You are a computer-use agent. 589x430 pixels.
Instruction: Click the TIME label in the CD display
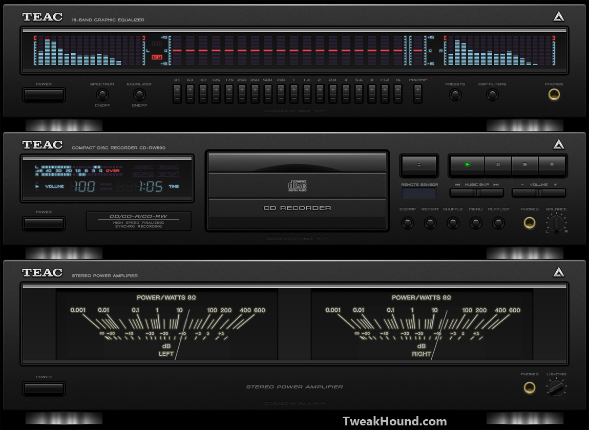pyautogui.click(x=174, y=186)
